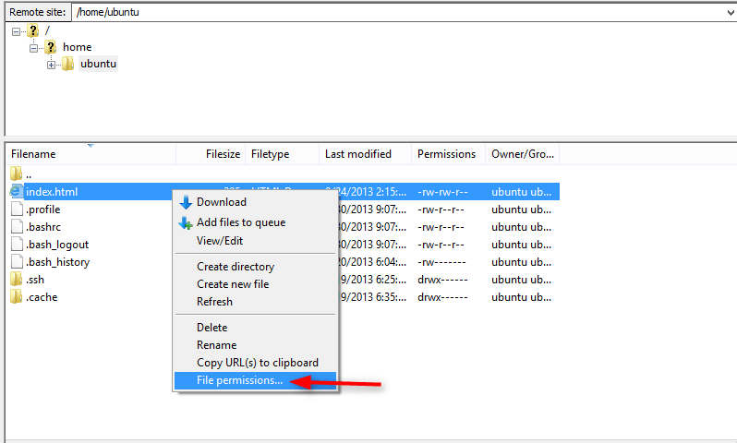Collapse the home folder tree node

point(34,47)
